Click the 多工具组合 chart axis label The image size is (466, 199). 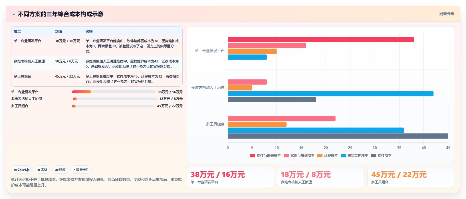[x=215, y=124]
